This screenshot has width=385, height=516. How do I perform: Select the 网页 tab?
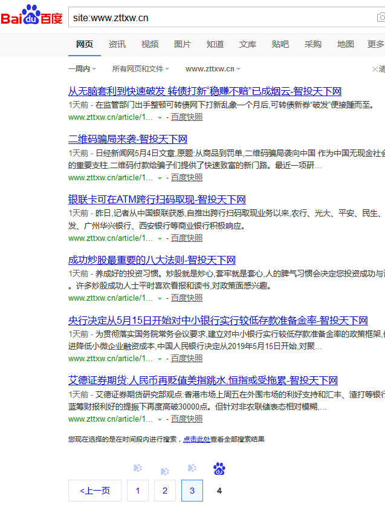pos(85,44)
